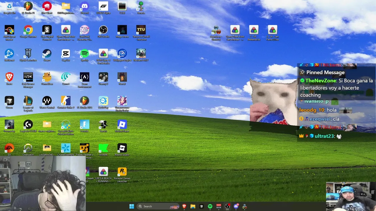
Task: Open the Rental game shortcut
Action: click(122, 79)
